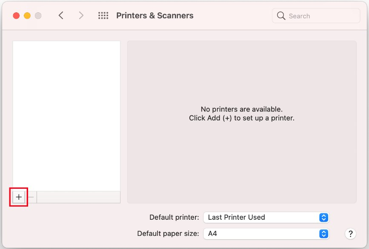The image size is (369, 249).
Task: Close the Printers & Scanners window
Action: (x=16, y=16)
